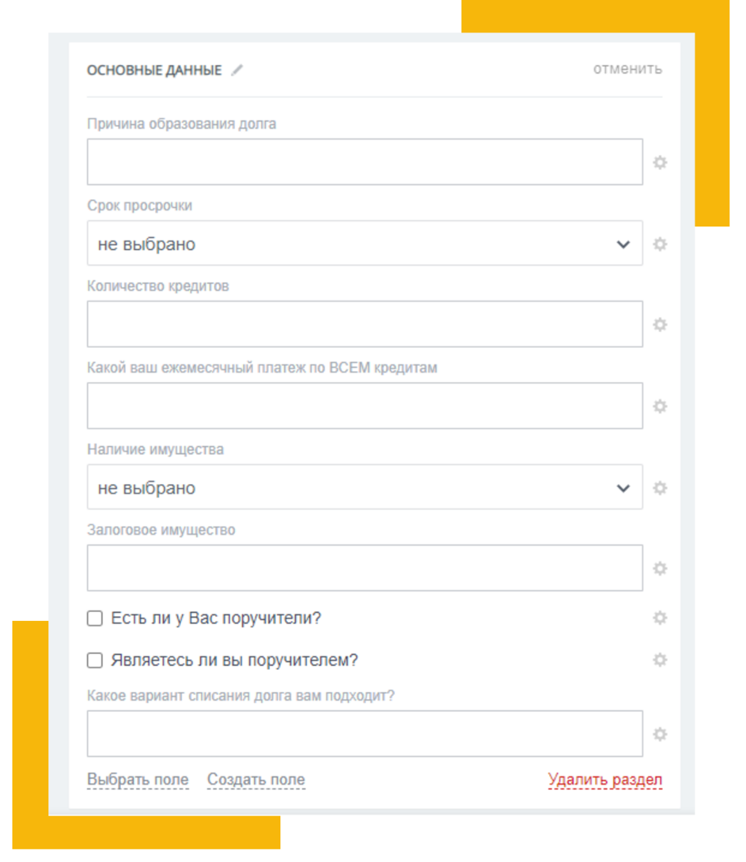Tick the Есть ли у Вас поручители checkbox
Screen dimensions: 746x862
(95, 618)
